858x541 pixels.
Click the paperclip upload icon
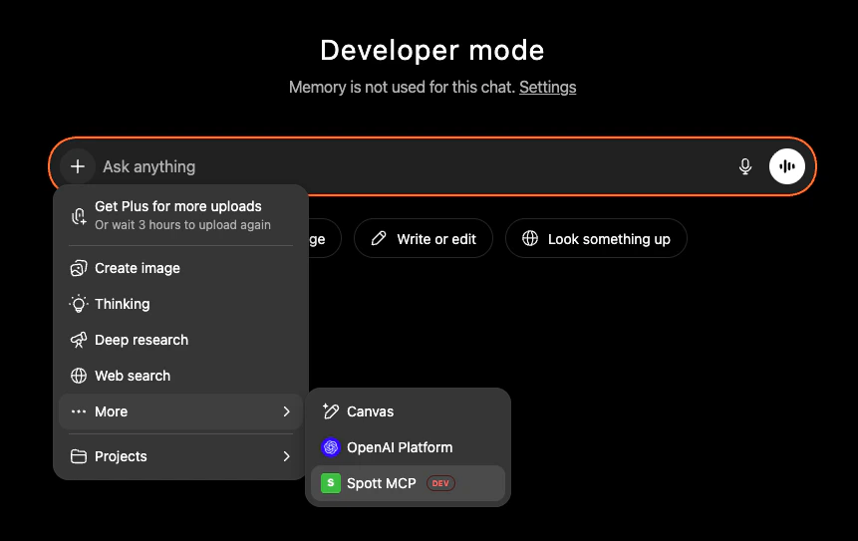[x=79, y=216]
